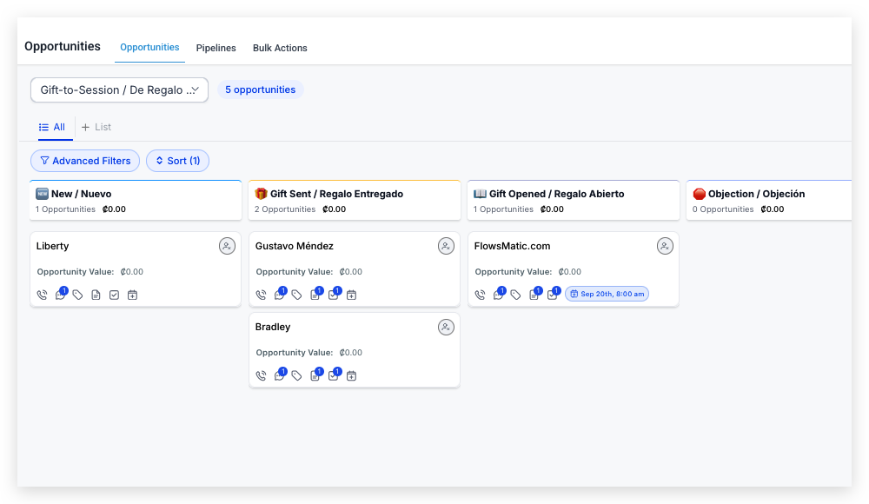Click the unassigned owner icon on FlowsMatic.com card
The height and width of the screenshot is (504, 869).
(665, 246)
